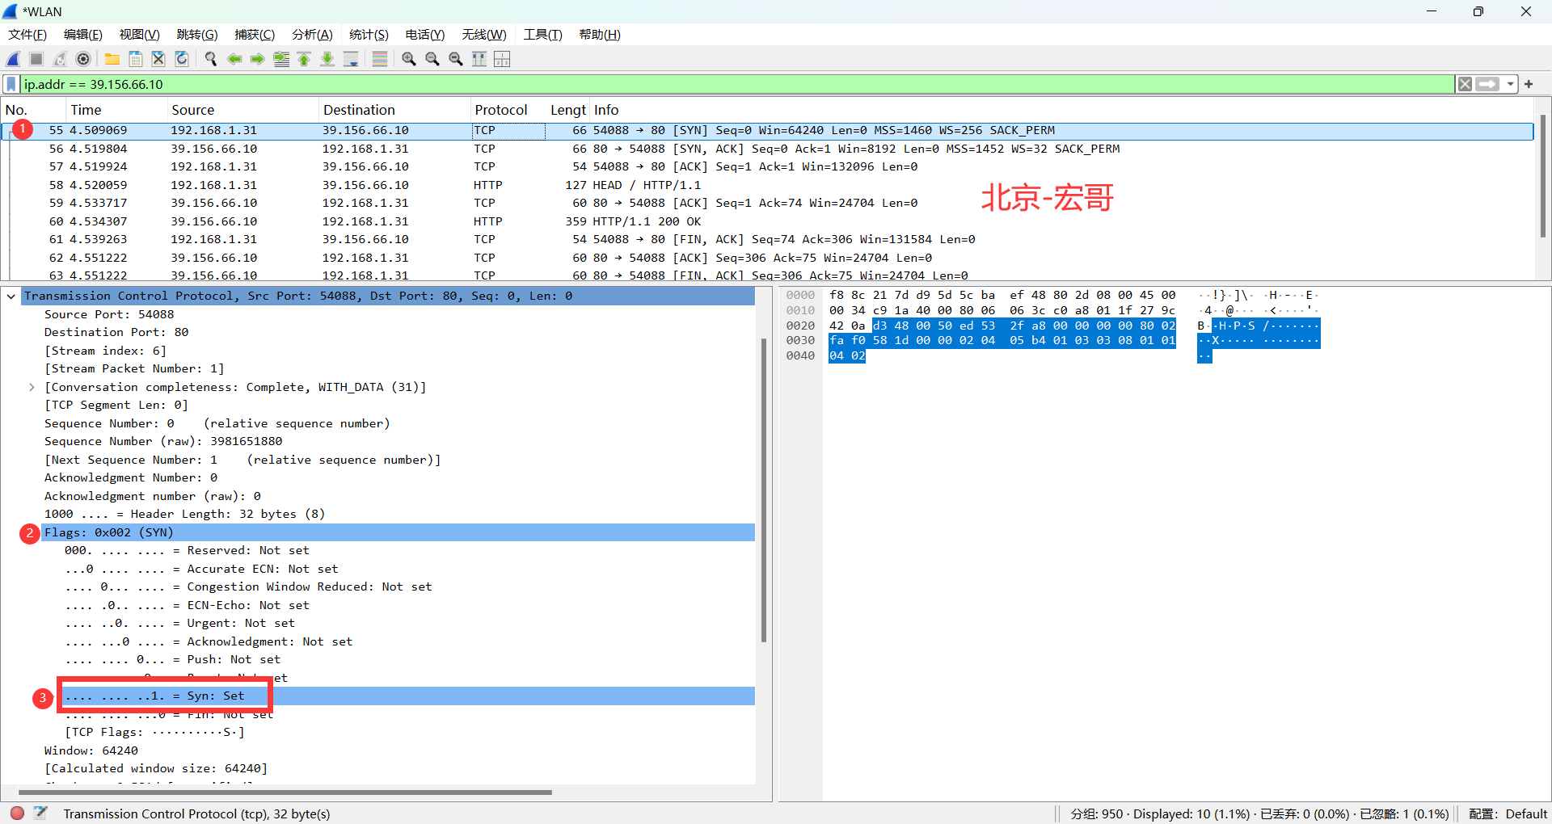Open the 统计(S) menu

pyautogui.click(x=369, y=35)
